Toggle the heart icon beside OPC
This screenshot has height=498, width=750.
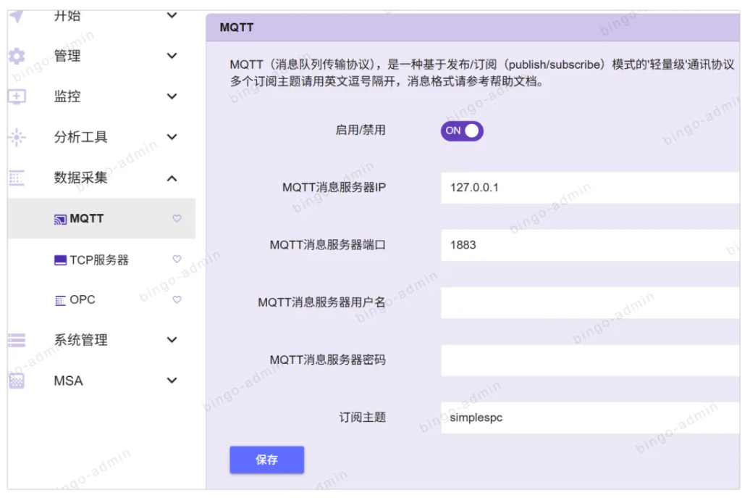(177, 299)
